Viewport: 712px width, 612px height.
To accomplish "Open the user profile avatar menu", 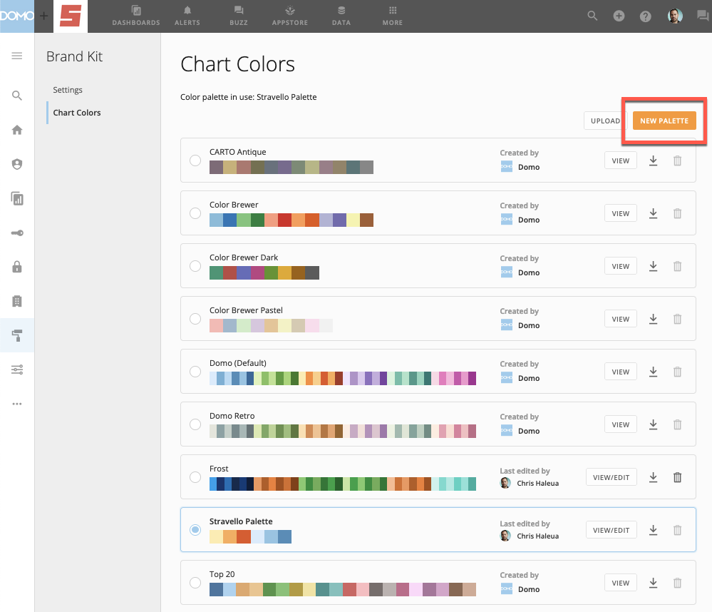I will (x=675, y=16).
